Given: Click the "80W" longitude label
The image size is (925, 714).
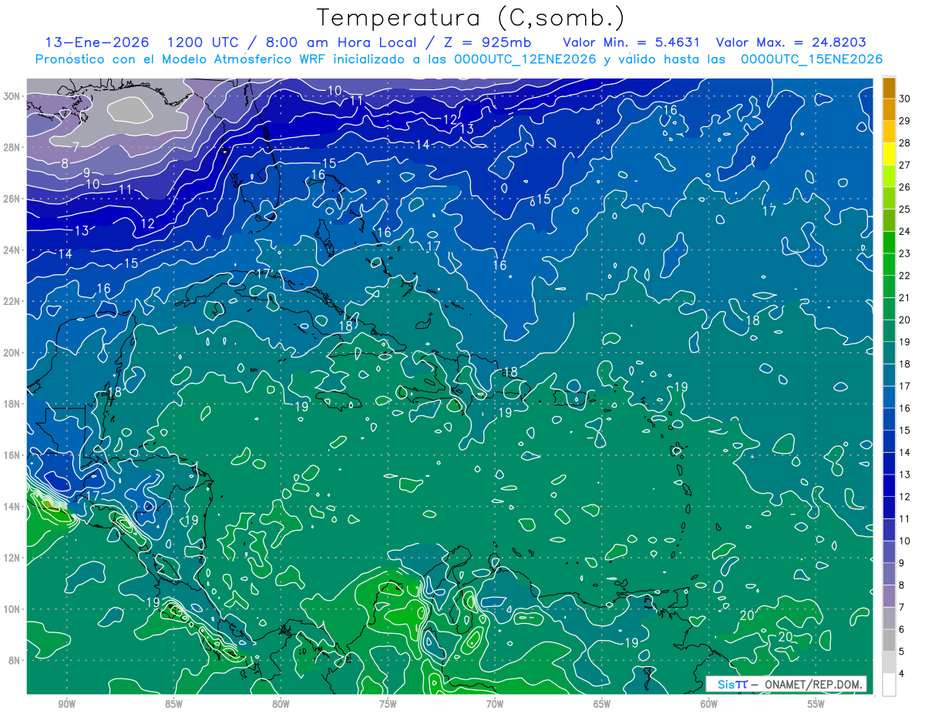Looking at the screenshot, I should pos(281,703).
